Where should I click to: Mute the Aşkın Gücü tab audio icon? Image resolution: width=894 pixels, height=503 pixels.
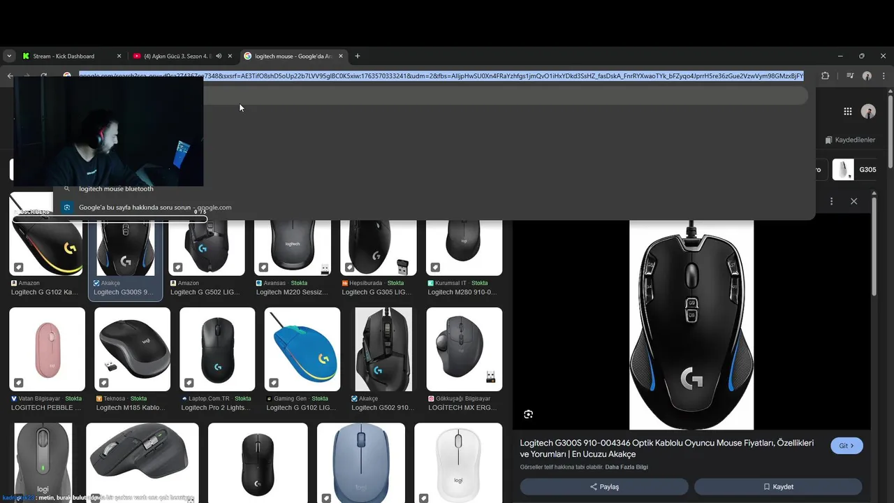(219, 56)
